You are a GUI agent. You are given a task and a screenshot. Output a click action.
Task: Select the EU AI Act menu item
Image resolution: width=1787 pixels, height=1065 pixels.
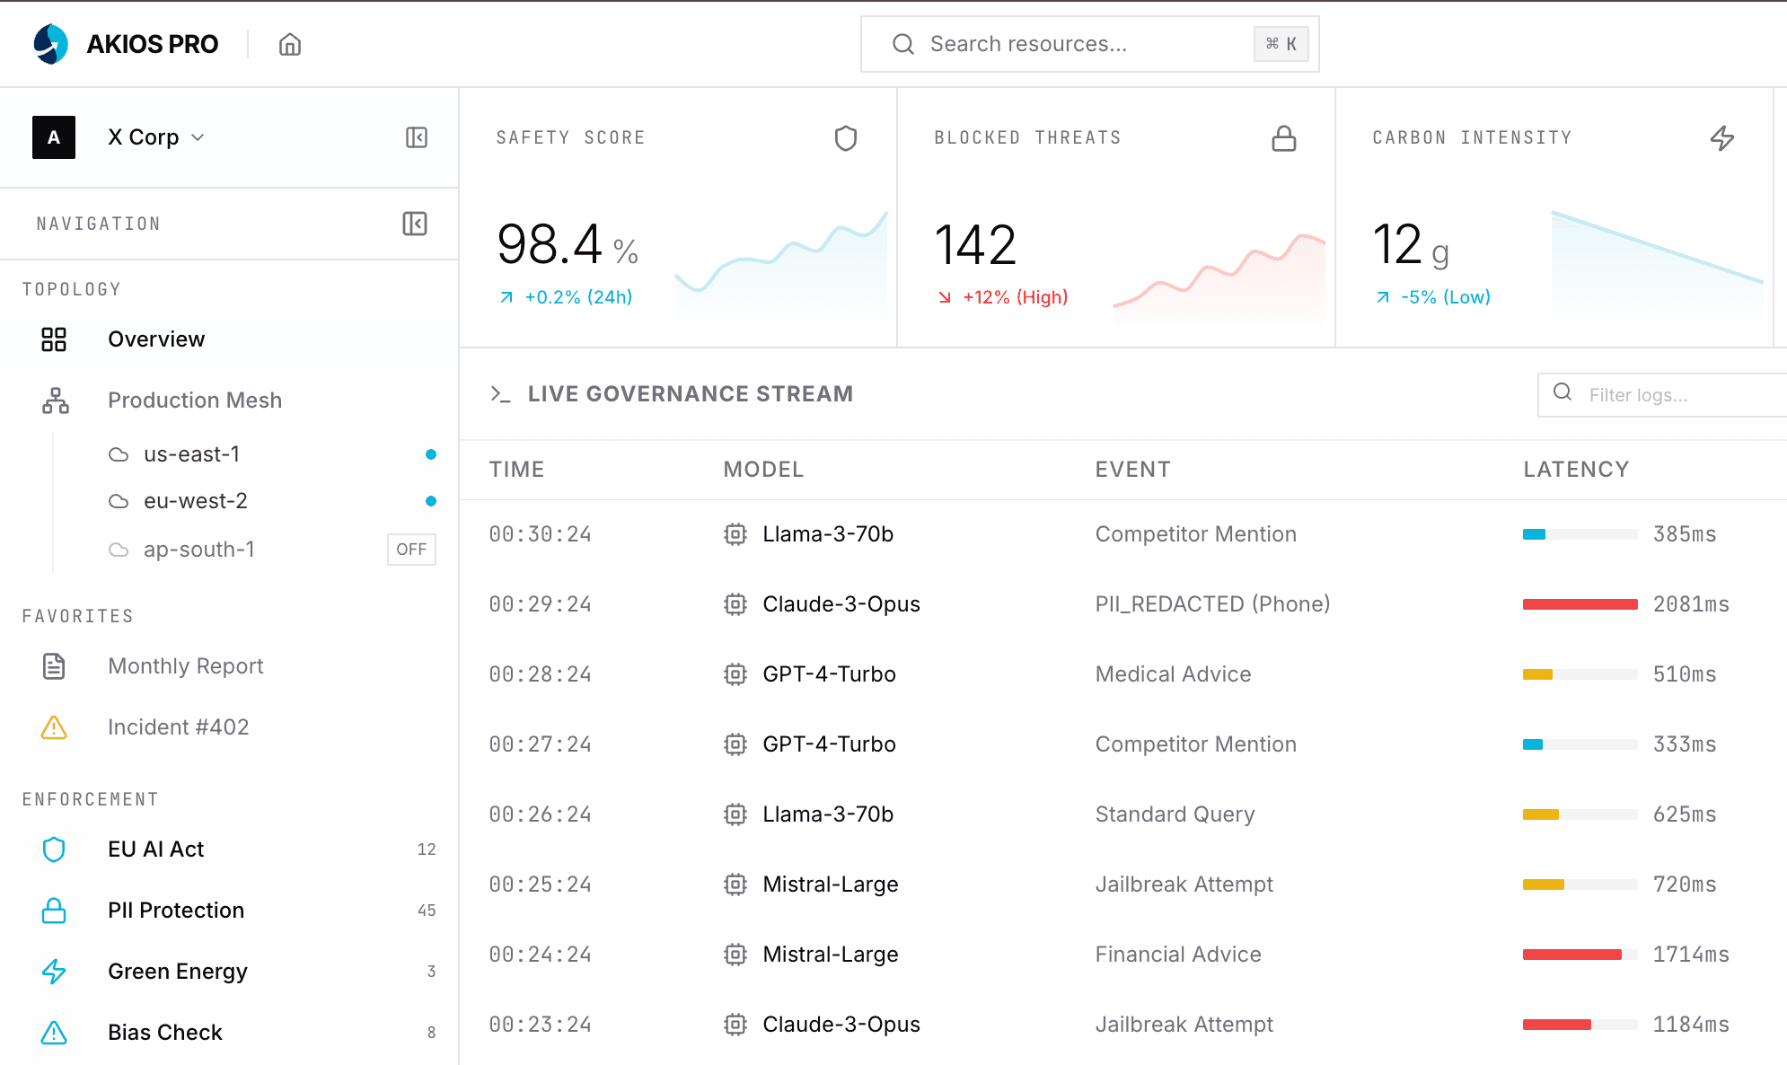click(156, 849)
